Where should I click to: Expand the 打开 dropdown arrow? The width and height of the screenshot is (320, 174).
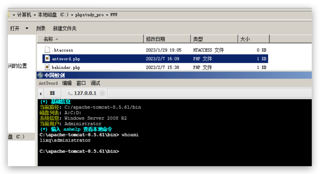(x=27, y=28)
